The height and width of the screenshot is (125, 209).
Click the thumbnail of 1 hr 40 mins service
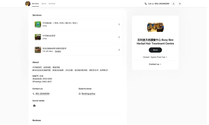coord(38,50)
